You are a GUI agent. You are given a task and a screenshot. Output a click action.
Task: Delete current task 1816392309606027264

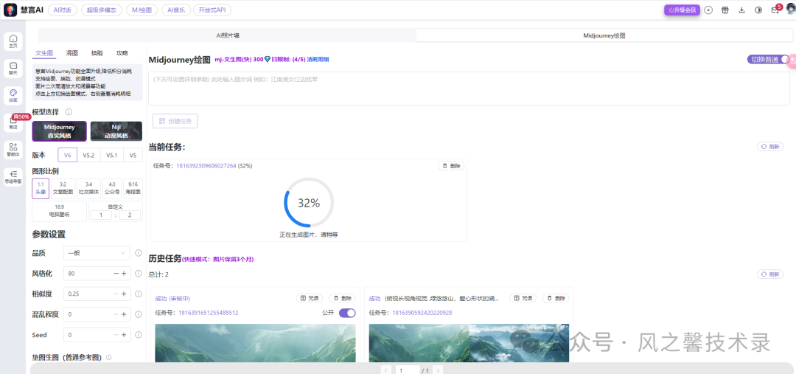(x=451, y=166)
